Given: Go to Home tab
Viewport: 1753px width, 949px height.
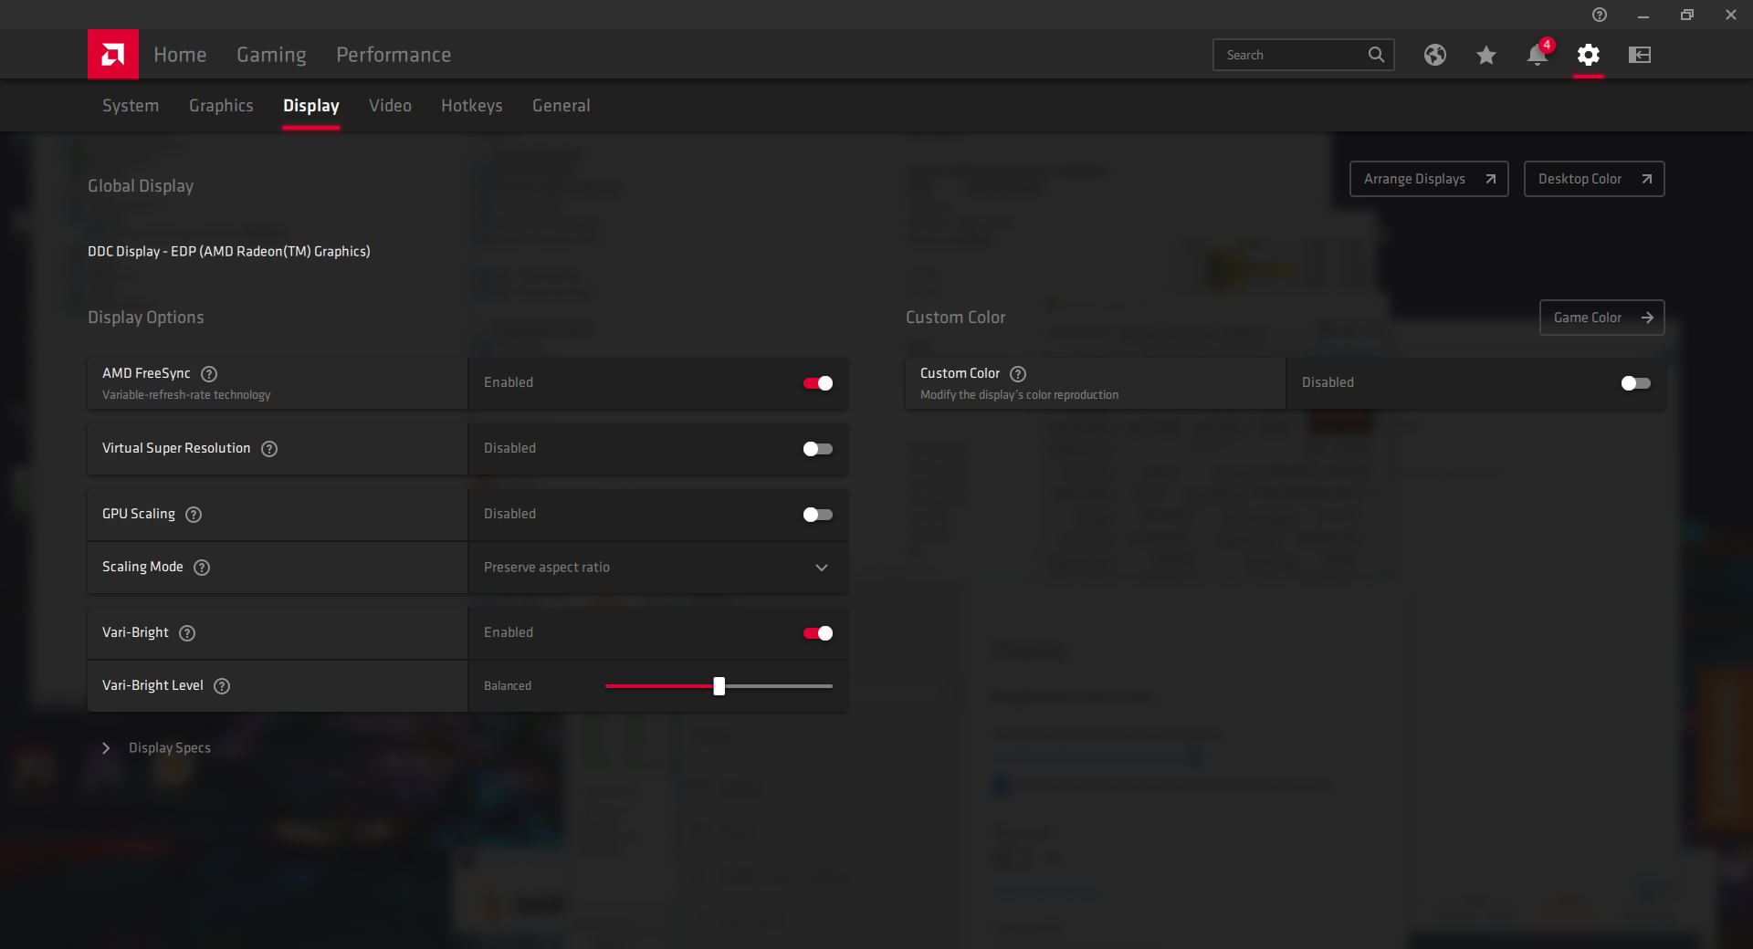Looking at the screenshot, I should coord(180,55).
